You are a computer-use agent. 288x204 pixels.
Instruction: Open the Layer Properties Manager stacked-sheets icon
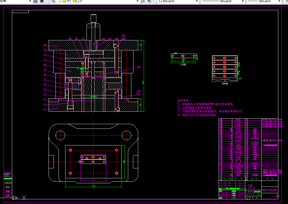(53, 1)
